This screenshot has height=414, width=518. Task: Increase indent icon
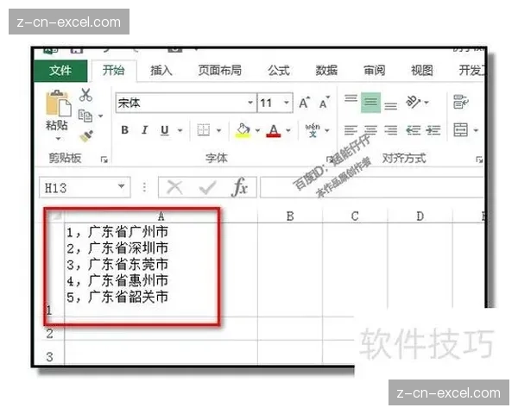tap(433, 130)
